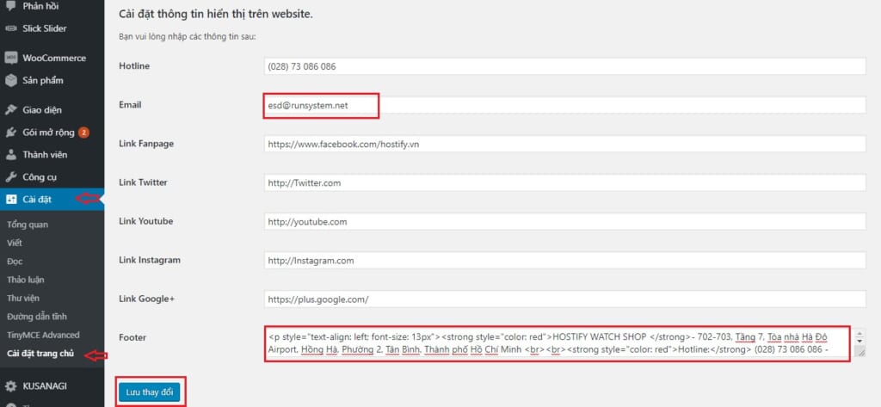The height and width of the screenshot is (407, 881).
Task: Click the Công cụ wrench icon
Action: coord(10,177)
